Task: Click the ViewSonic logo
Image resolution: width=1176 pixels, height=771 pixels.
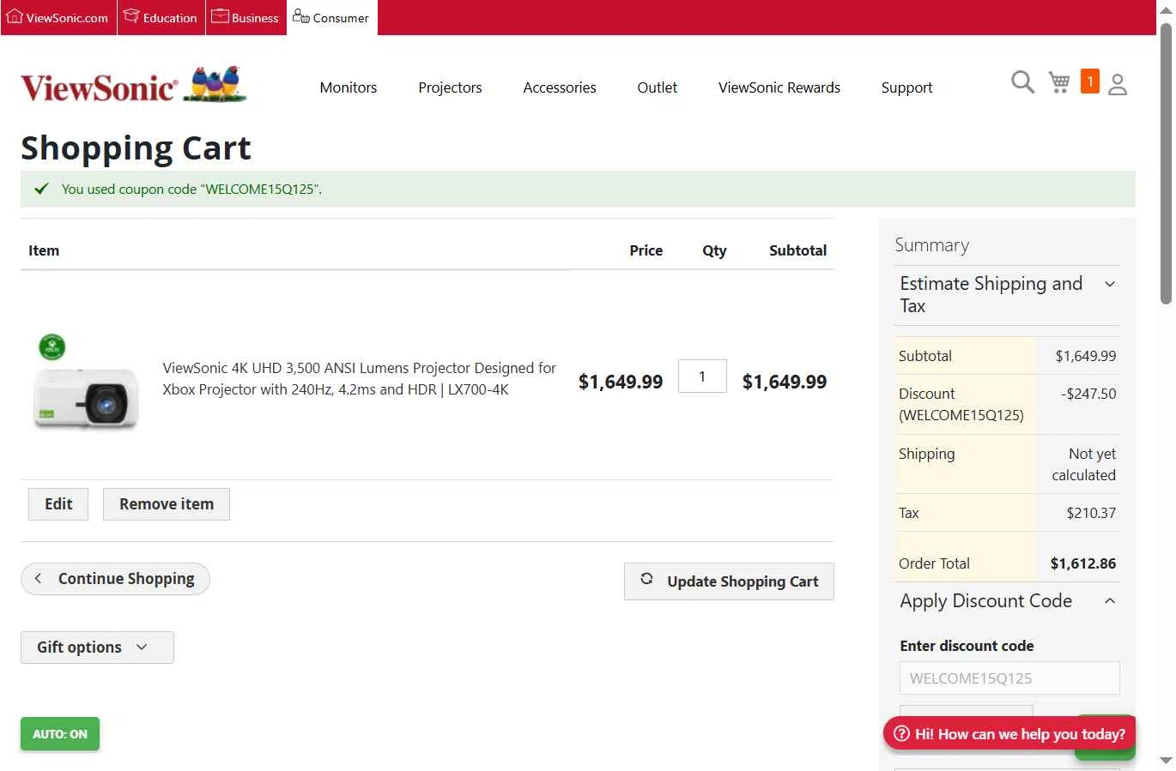Action: [x=134, y=85]
